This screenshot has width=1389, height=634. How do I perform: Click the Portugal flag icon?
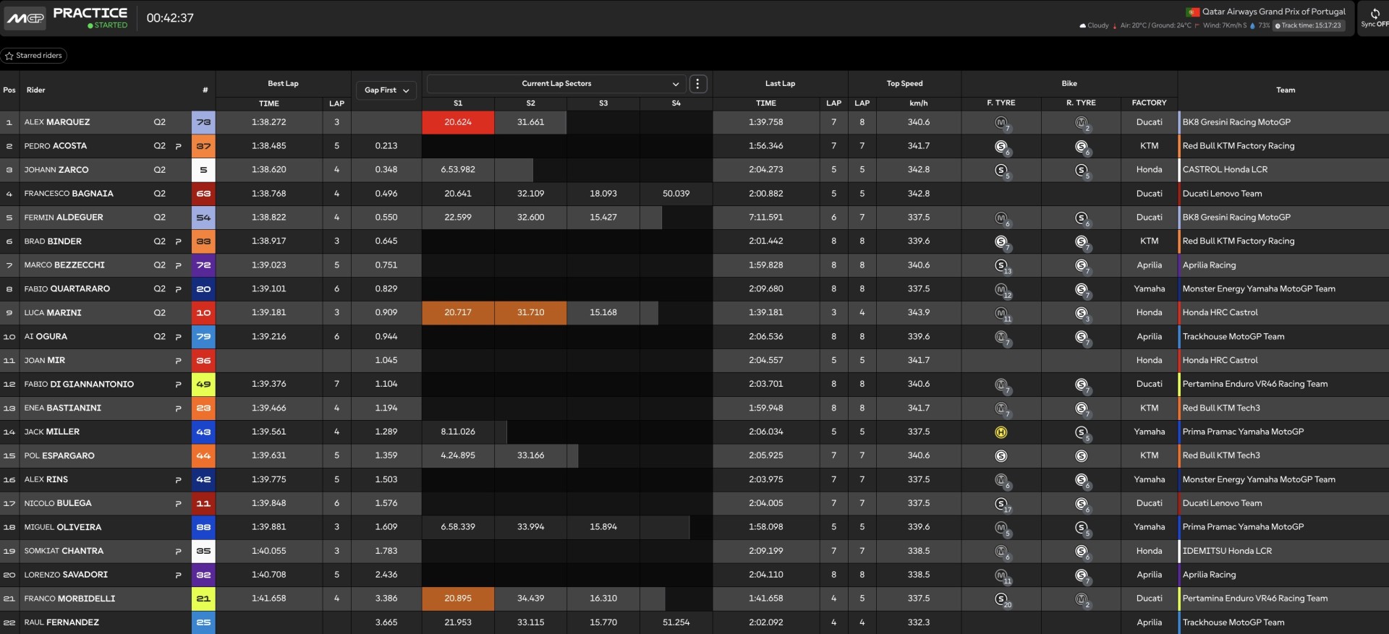coord(1192,12)
